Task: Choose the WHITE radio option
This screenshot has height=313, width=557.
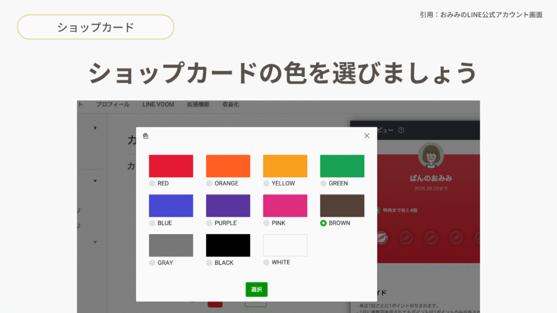Action: tap(267, 262)
